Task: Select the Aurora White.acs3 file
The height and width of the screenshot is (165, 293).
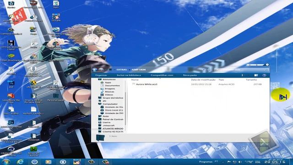Action: tap(146, 84)
